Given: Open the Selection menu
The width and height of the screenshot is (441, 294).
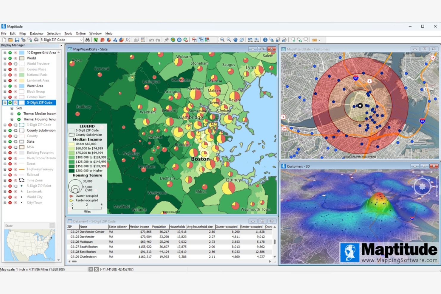Looking at the screenshot, I should 54,33.
